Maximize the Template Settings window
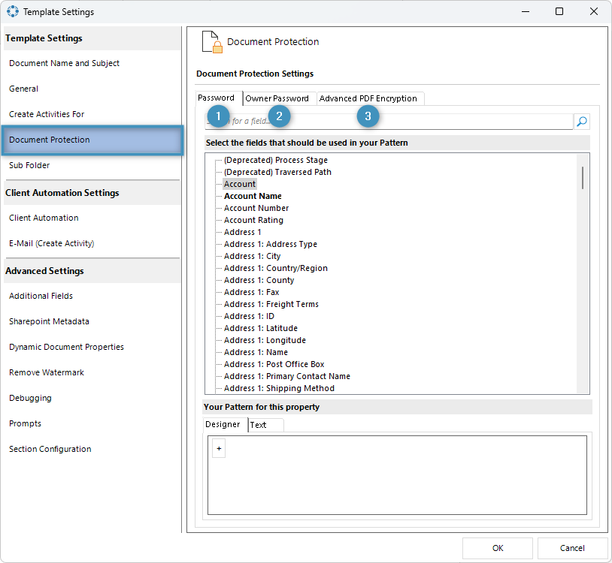The height and width of the screenshot is (563, 612). tap(559, 11)
